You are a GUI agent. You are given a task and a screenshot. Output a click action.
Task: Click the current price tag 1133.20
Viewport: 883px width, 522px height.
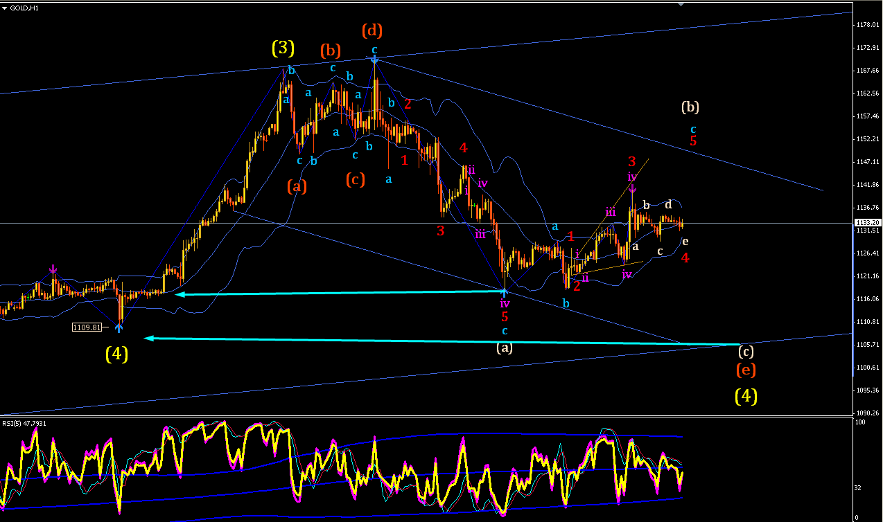[x=866, y=222]
